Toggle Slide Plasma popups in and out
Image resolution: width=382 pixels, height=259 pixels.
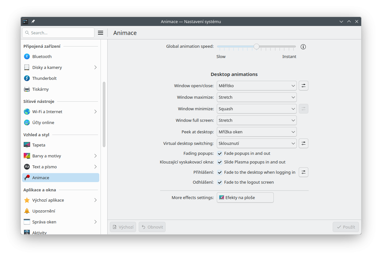click(220, 162)
